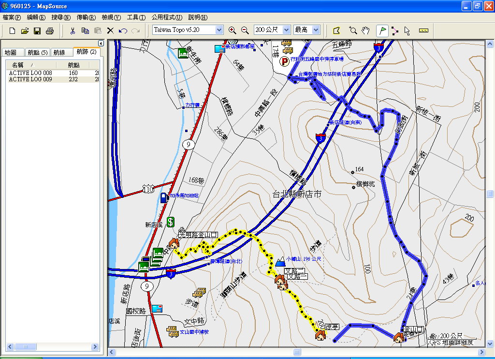Click the Paste clipboard icon
495x359 pixels.
pos(98,30)
